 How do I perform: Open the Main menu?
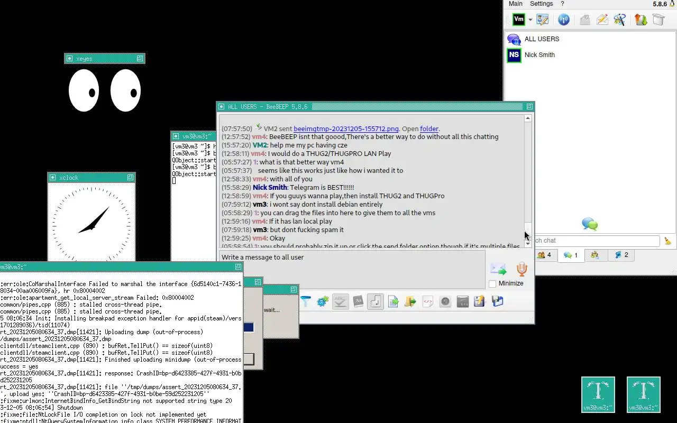point(516,4)
